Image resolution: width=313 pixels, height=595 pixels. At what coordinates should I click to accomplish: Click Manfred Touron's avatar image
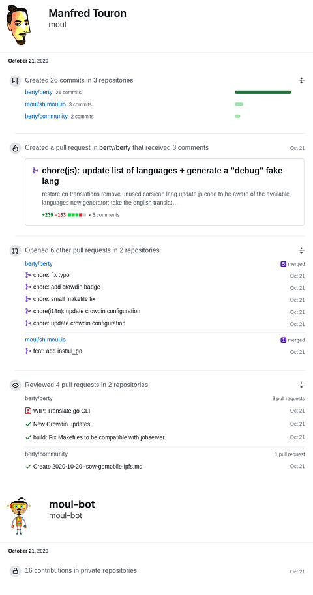[19, 25]
